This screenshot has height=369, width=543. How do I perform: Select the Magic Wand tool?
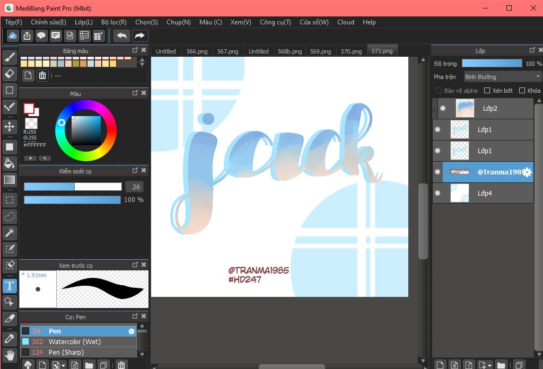tap(10, 233)
